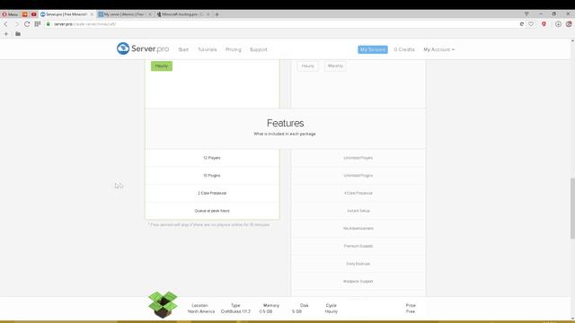
Task: Click the page vertical scrollbar thumb
Action: point(572,208)
